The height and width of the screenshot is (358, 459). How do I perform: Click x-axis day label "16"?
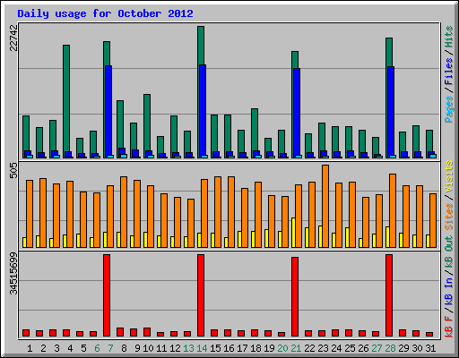[x=229, y=348]
